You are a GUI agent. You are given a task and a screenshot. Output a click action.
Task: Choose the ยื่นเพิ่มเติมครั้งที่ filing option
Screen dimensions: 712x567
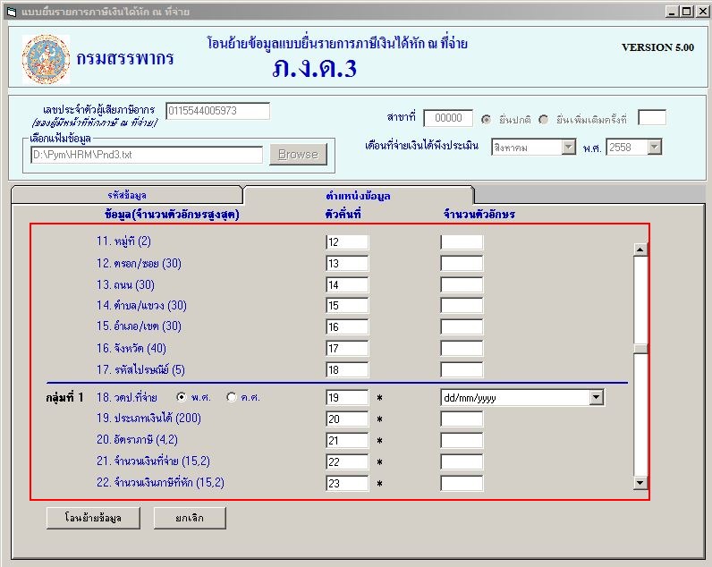pos(544,119)
